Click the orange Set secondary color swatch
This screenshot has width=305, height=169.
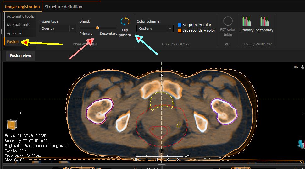coord(180,30)
